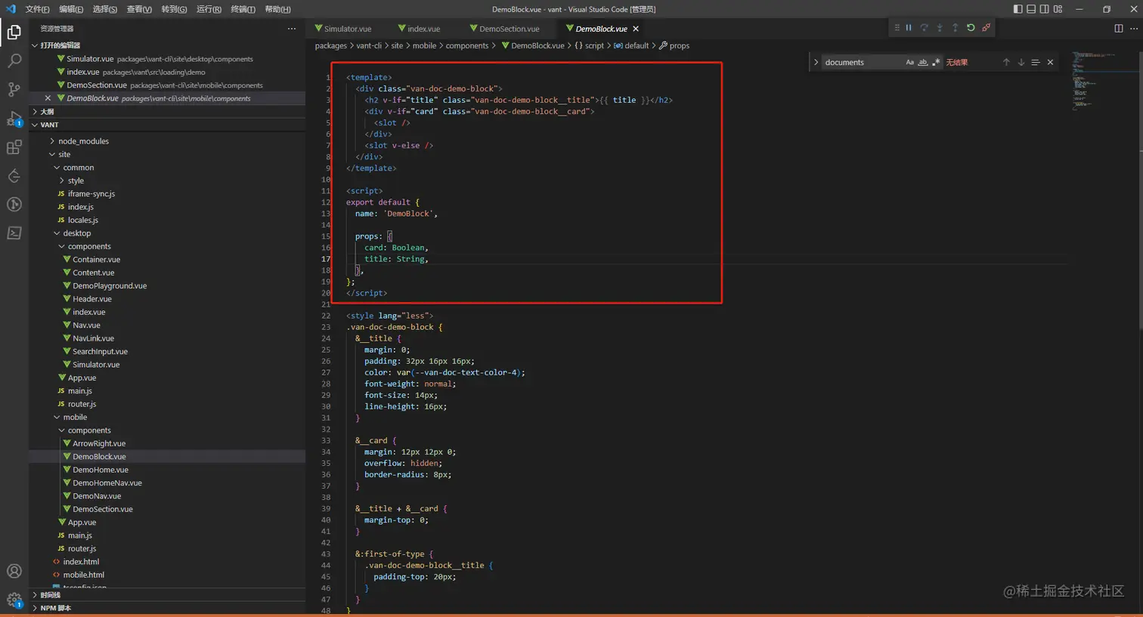1143x617 pixels.
Task: Collapse the VANT workspace section
Action: (168, 125)
